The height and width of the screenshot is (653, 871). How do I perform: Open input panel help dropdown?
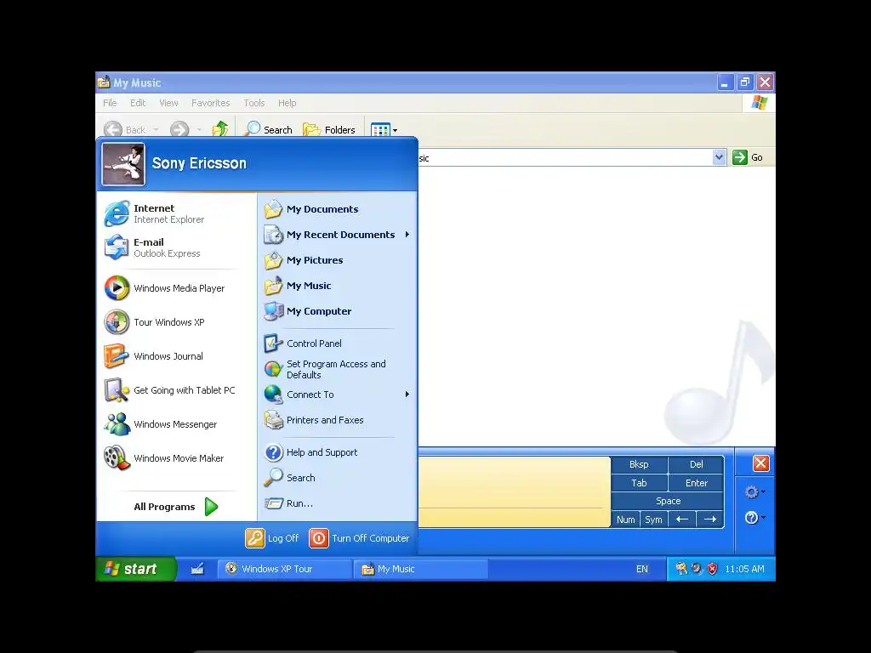coord(754,518)
